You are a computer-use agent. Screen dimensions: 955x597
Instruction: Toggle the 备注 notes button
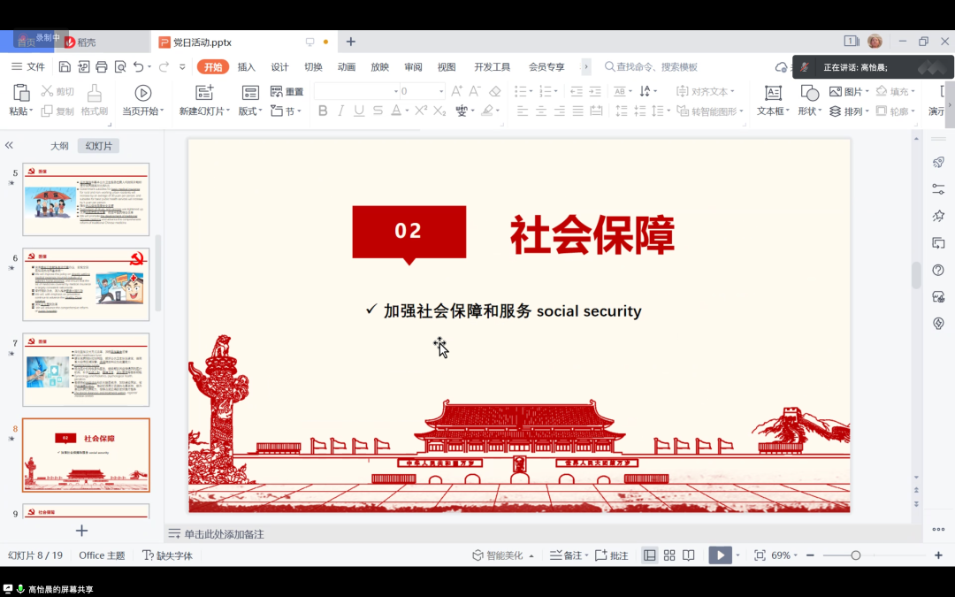pyautogui.click(x=569, y=555)
